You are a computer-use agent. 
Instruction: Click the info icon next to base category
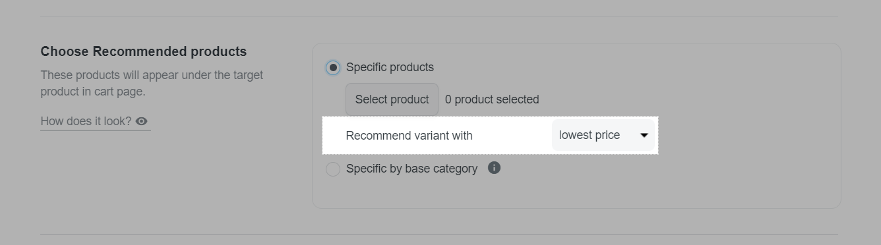click(x=494, y=168)
